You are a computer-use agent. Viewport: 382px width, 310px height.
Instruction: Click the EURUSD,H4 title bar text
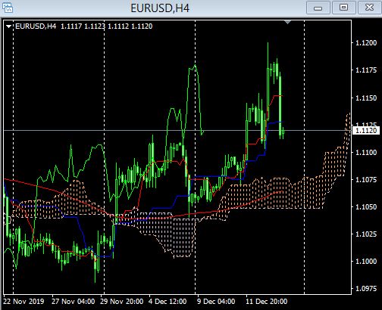[x=160, y=8]
